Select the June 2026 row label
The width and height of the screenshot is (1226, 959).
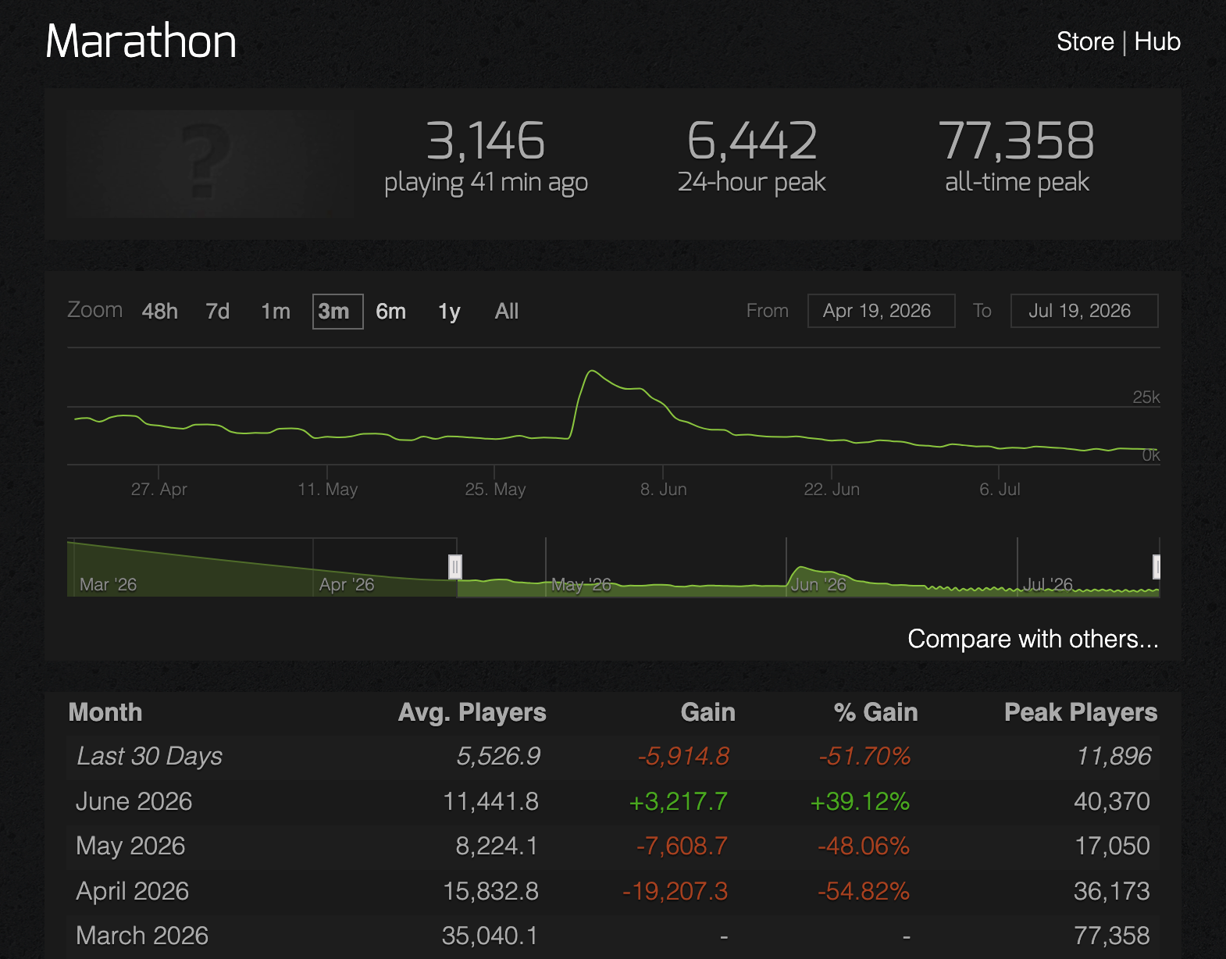(x=134, y=801)
